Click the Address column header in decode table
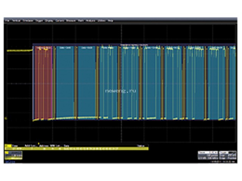Image resolution: width=242 pixels, height=181 pixels. point(44,146)
